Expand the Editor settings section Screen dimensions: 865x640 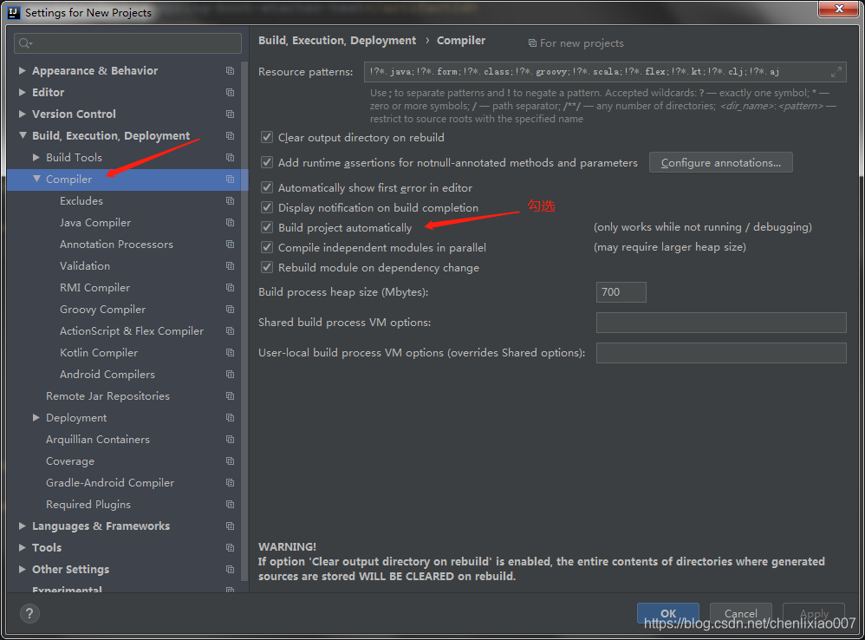click(x=22, y=92)
